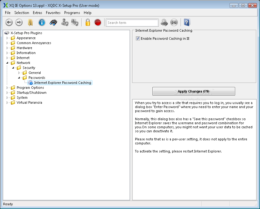Click the resize grip in status bar
260x209 pixels.
click(256, 204)
